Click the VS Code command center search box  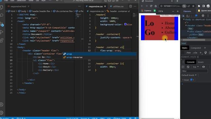[x=83, y=1]
